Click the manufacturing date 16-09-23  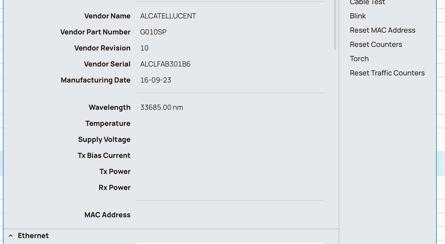tap(156, 80)
